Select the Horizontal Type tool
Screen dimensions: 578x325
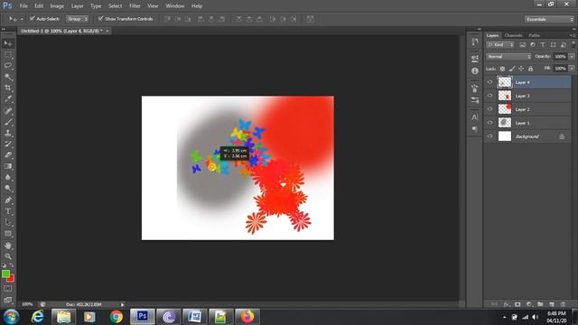tap(8, 211)
